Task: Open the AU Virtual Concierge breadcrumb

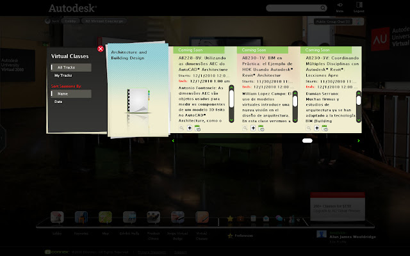Action: point(104,21)
